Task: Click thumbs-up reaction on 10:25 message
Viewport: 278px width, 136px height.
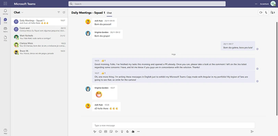Action: click(x=104, y=61)
